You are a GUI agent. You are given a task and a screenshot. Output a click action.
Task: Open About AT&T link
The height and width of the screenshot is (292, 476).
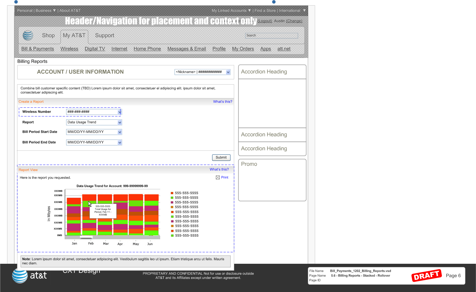click(70, 10)
